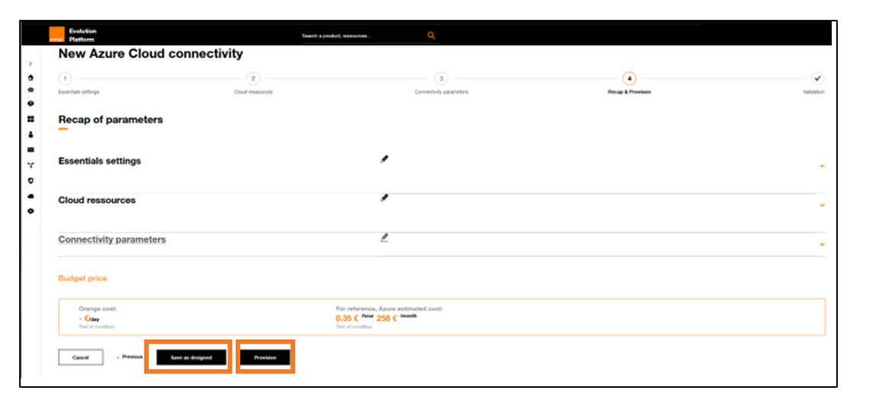Open the graduation cap icon in sidebar
The width and height of the screenshot is (876, 397).
(30, 90)
